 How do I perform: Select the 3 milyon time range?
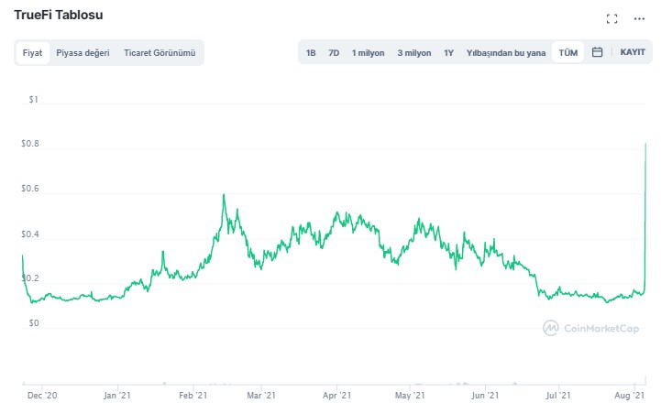pyautogui.click(x=414, y=53)
